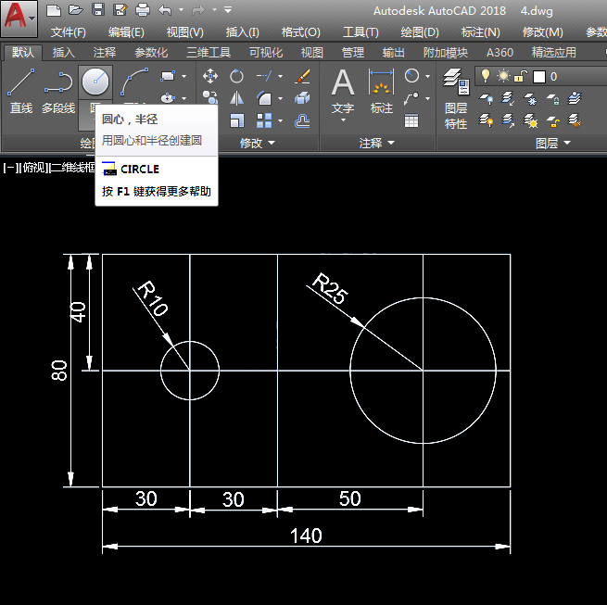Switch to the 参数化 ribbon tab
Viewport: 607px width, 605px height.
coord(151,53)
